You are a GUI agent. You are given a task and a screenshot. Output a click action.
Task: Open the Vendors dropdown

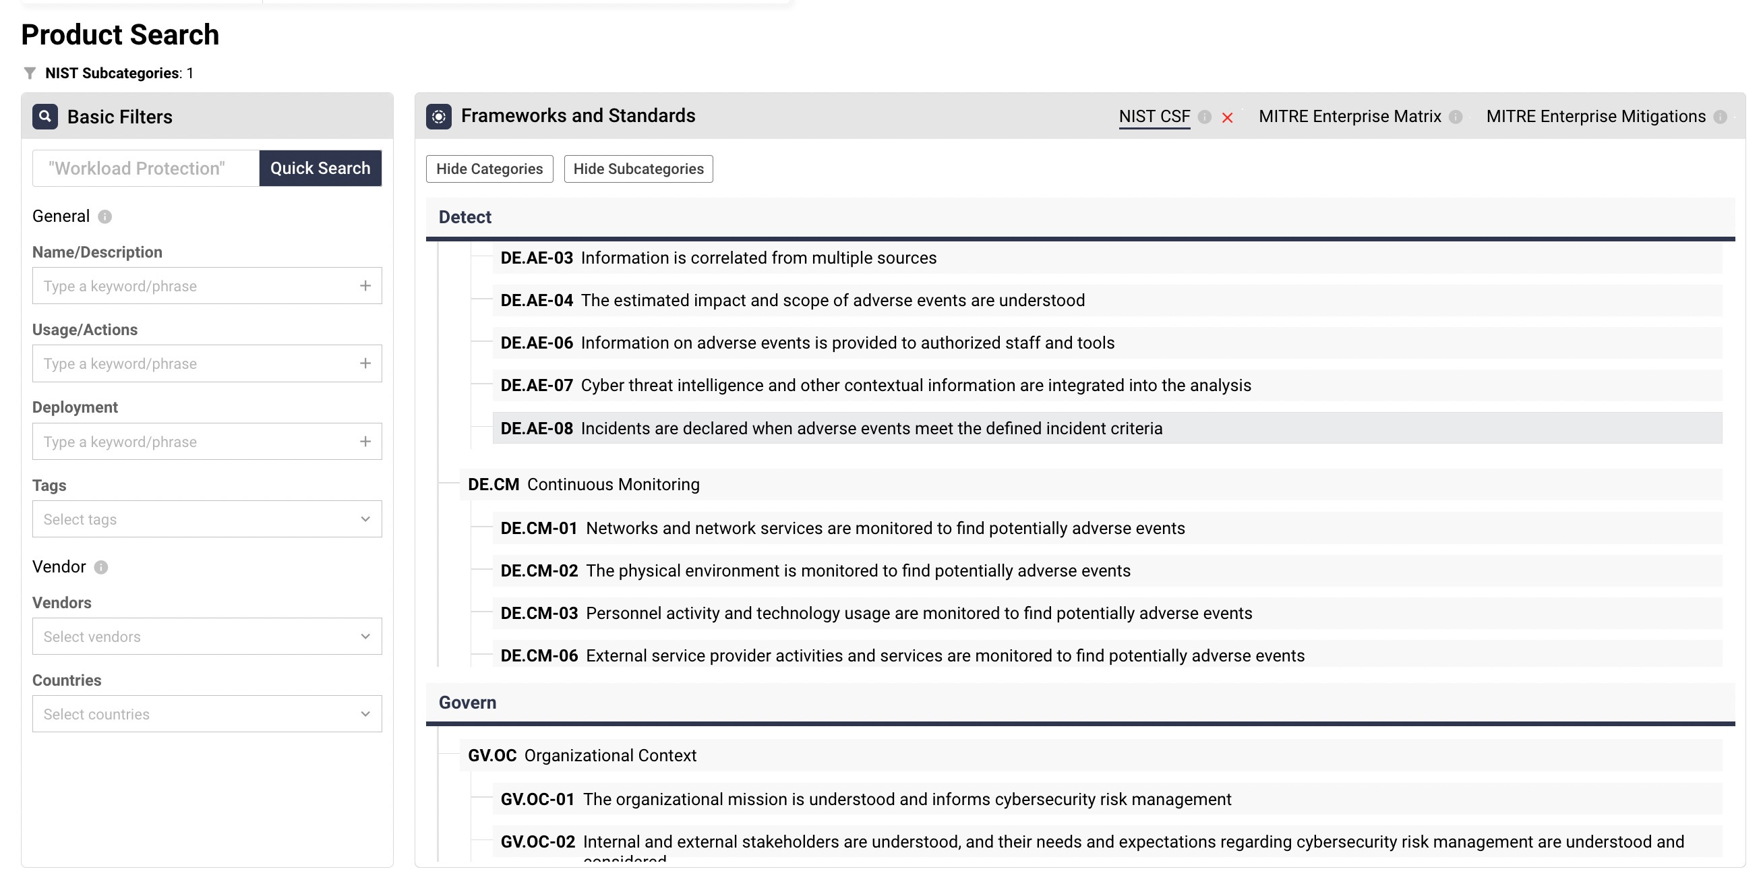[x=207, y=637]
